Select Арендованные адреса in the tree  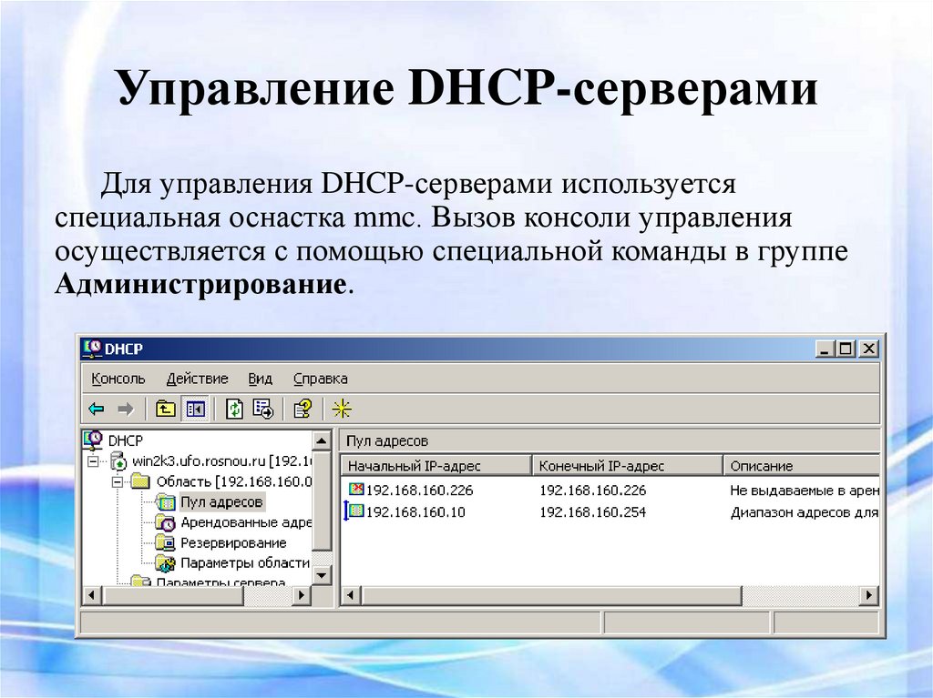point(245,522)
